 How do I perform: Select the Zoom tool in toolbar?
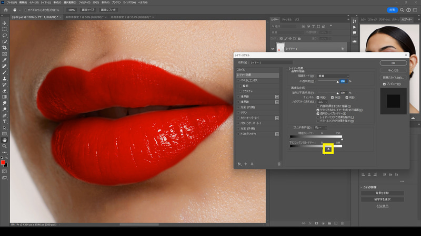pyautogui.click(x=4, y=146)
